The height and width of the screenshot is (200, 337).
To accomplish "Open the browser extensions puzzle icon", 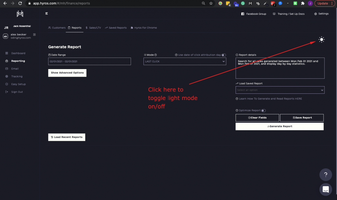I will pos(303,3).
